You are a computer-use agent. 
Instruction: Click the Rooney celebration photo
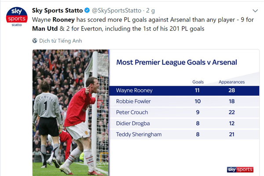(71, 113)
